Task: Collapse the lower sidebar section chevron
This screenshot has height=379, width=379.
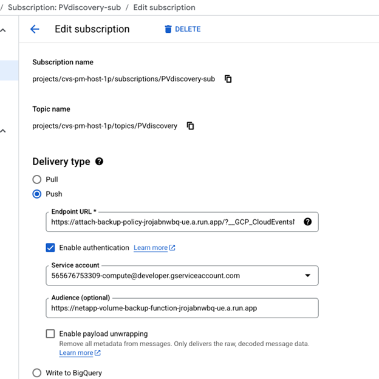Action: point(4,131)
